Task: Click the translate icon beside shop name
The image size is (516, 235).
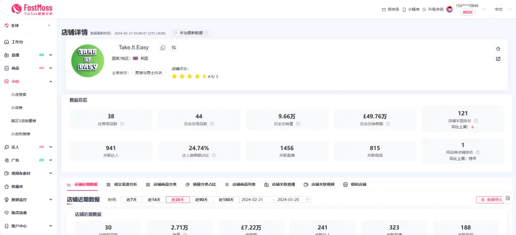Action: (x=174, y=48)
